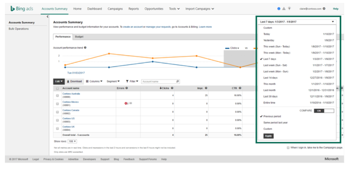The height and width of the screenshot is (169, 353).
Task: Click the Tue 01/03/2017 chart date label
Action: click(x=76, y=73)
